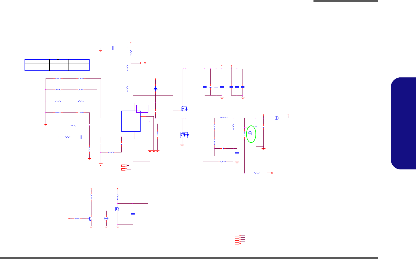Click the blue-bordered table at upper left
This screenshot has width=416, height=259.
point(57,65)
